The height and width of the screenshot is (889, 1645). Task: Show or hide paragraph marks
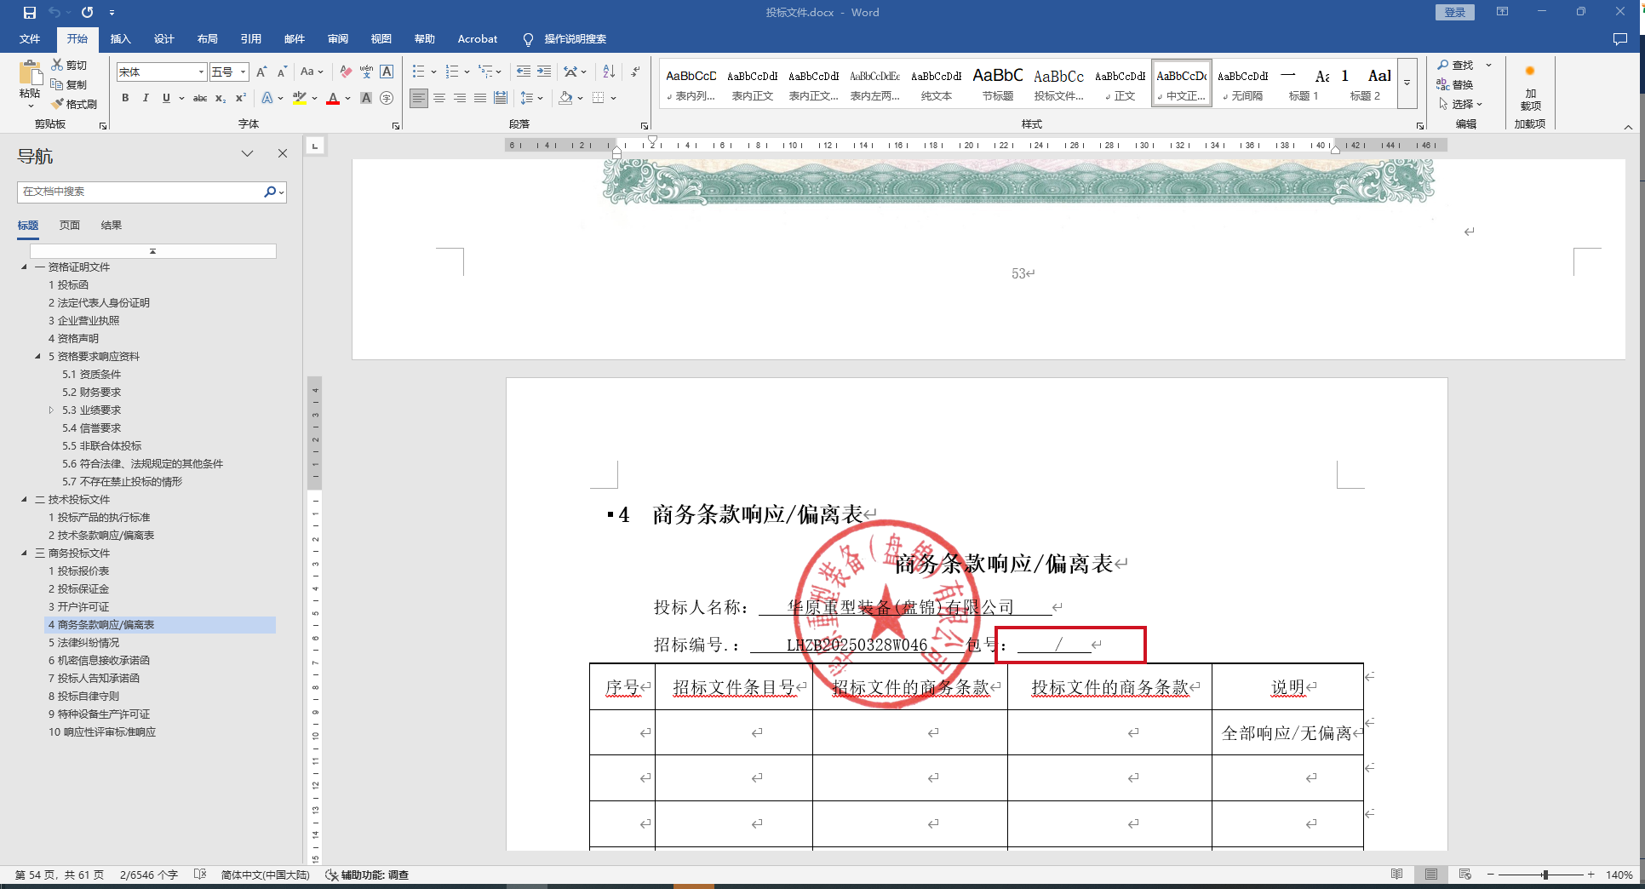[x=635, y=72]
